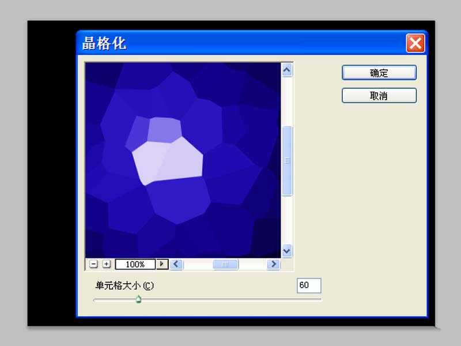This screenshot has height=346, width=461.
Task: Click the left arrow of the horizontal scrollbar
Action: 176,264
